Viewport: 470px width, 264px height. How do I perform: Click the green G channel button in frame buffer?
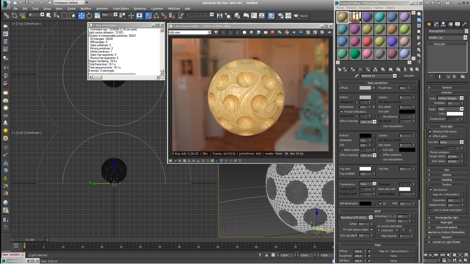[230, 32]
